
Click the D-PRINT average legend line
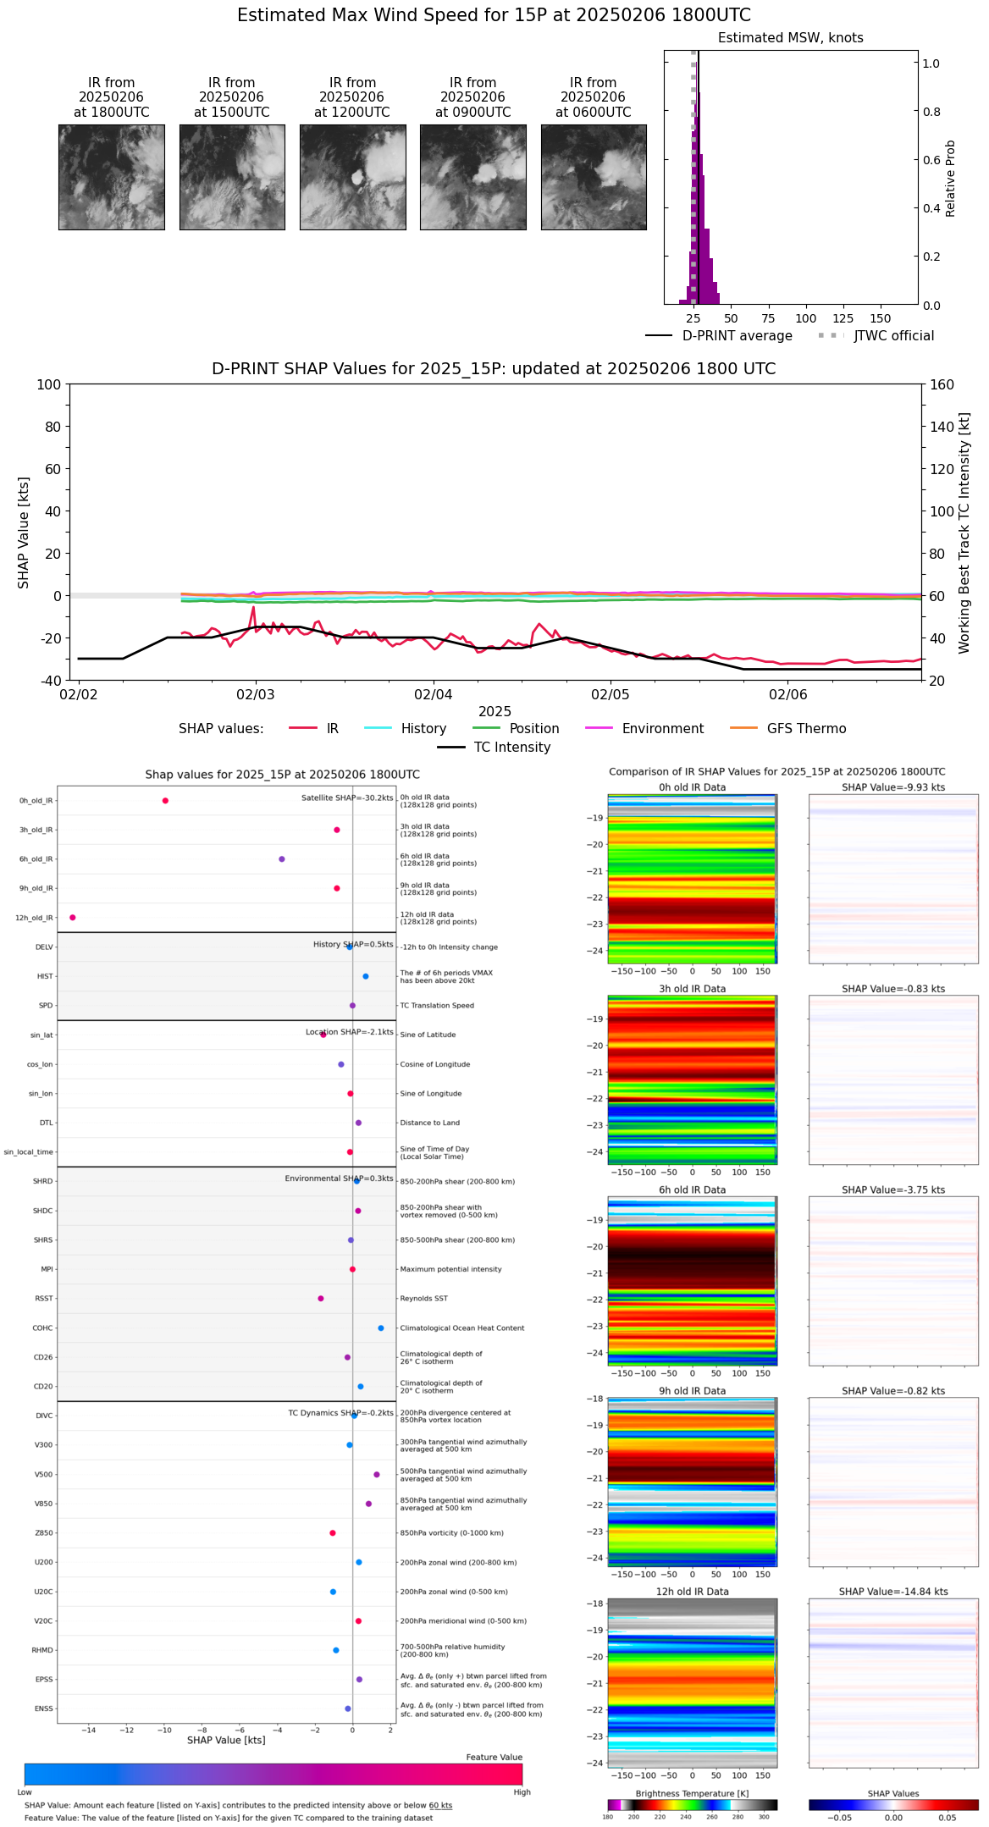coord(659,336)
